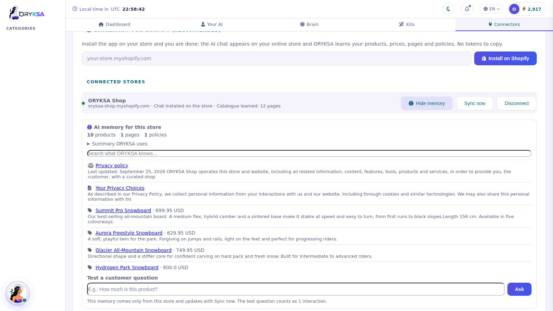553x311 pixels.
Task: Open the EN language dropdown
Action: click(491, 9)
